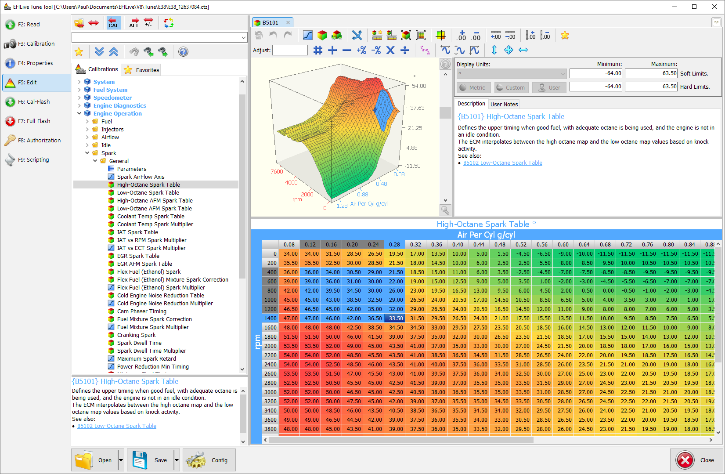The width and height of the screenshot is (725, 474).
Task: Click the increase by percent icon
Action: point(361,50)
